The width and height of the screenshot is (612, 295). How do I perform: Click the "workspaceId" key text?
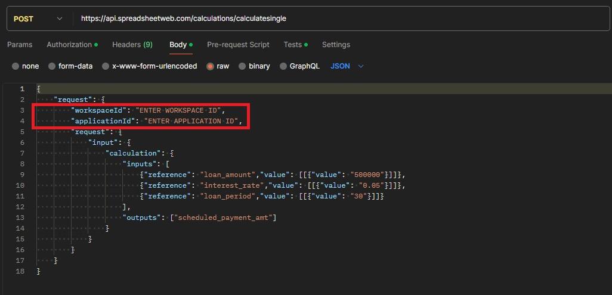99,110
